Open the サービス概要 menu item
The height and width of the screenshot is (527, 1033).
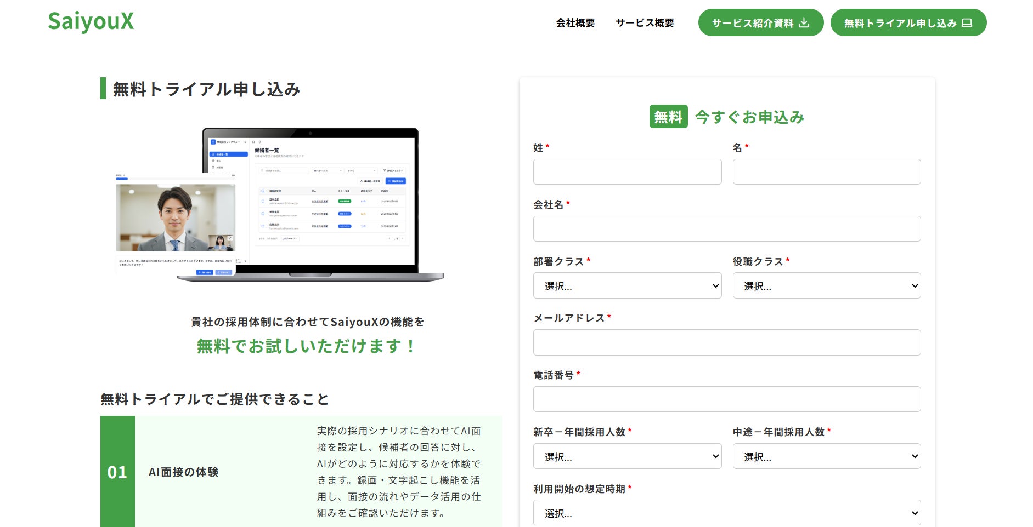645,23
